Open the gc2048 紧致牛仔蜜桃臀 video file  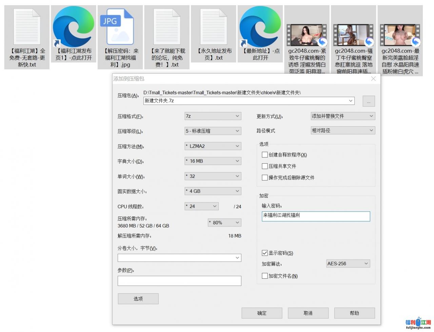pos(306,34)
